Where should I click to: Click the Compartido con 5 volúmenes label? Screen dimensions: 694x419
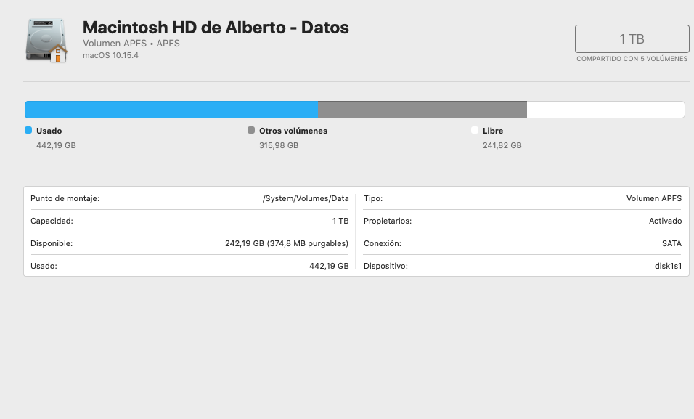click(x=632, y=59)
